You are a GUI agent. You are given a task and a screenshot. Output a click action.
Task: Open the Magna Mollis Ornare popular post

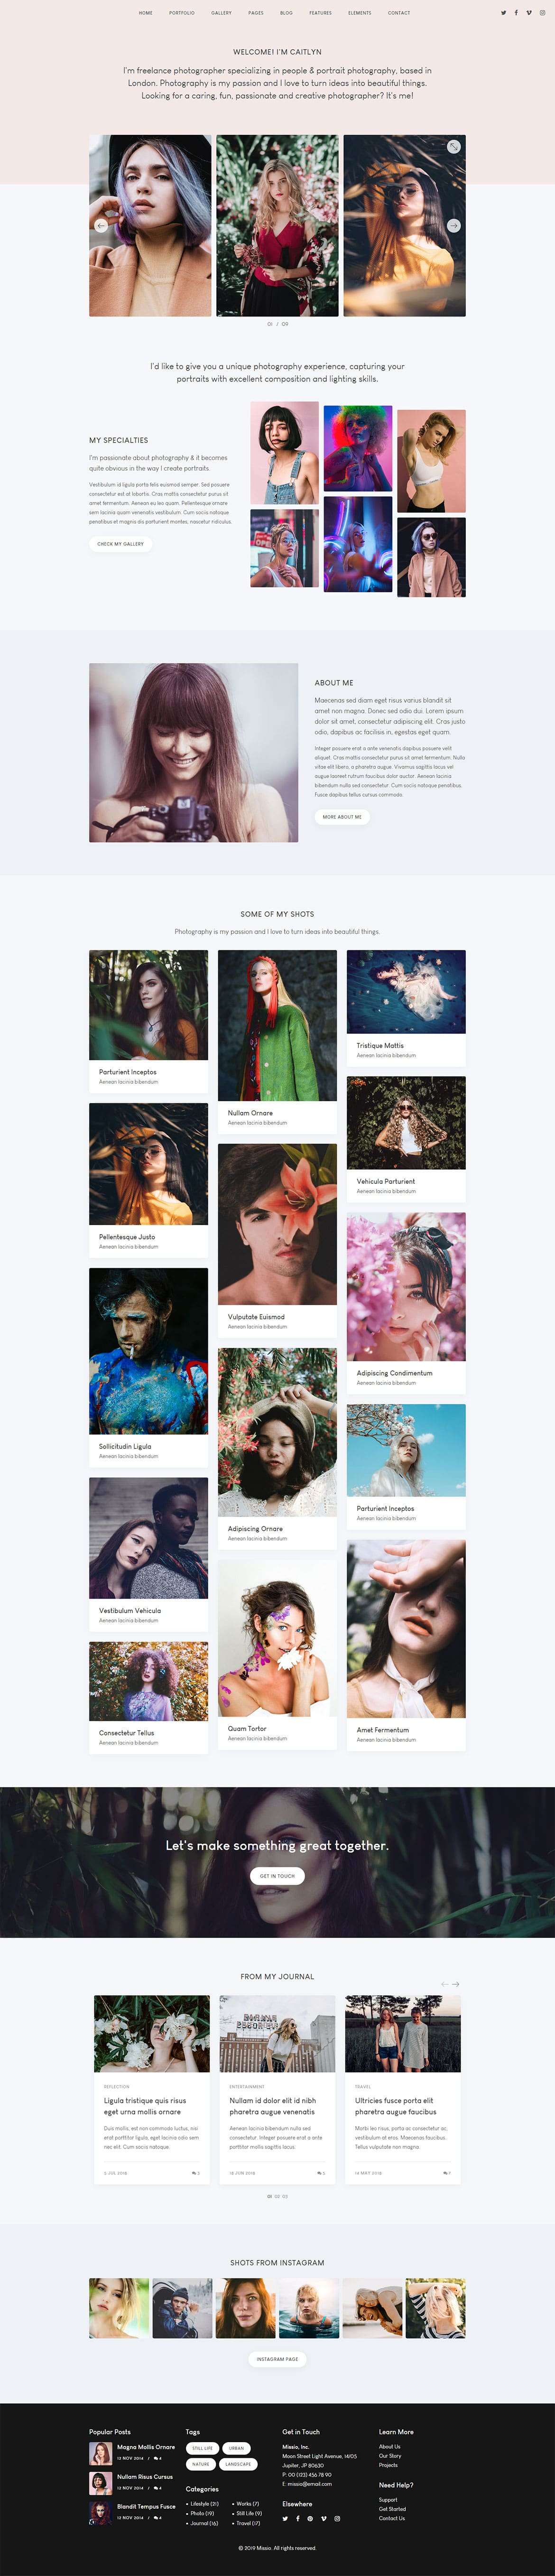(146, 2447)
